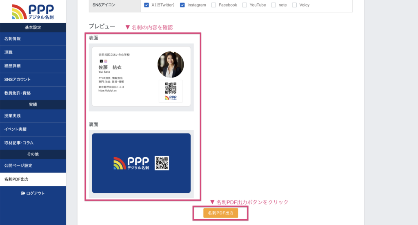Click the name 佐藤 結衣 on card

(110, 67)
